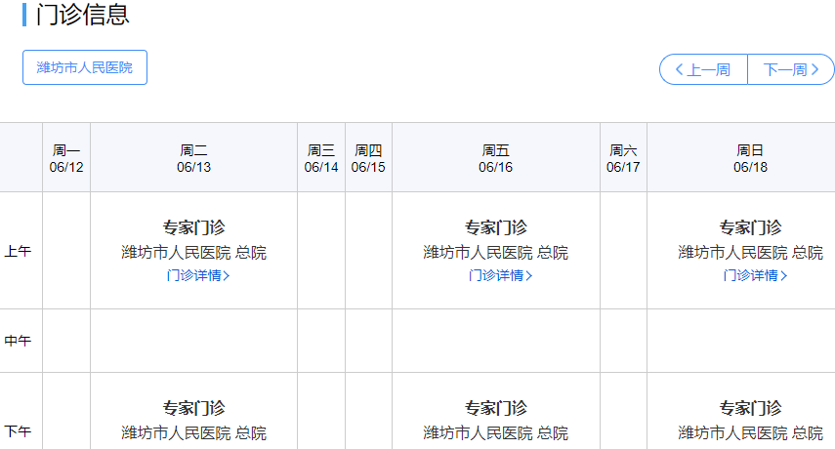The width and height of the screenshot is (835, 449).
Task: Click 专家门诊 title in Tuesday morning cell
Action: [x=193, y=227]
